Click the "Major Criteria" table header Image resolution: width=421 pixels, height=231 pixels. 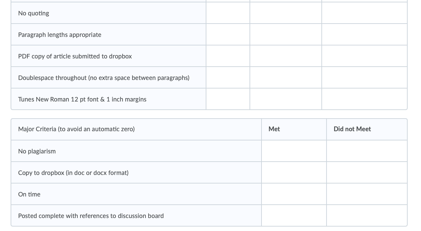point(76,129)
